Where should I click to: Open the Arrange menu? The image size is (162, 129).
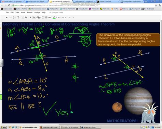pos(37,13)
